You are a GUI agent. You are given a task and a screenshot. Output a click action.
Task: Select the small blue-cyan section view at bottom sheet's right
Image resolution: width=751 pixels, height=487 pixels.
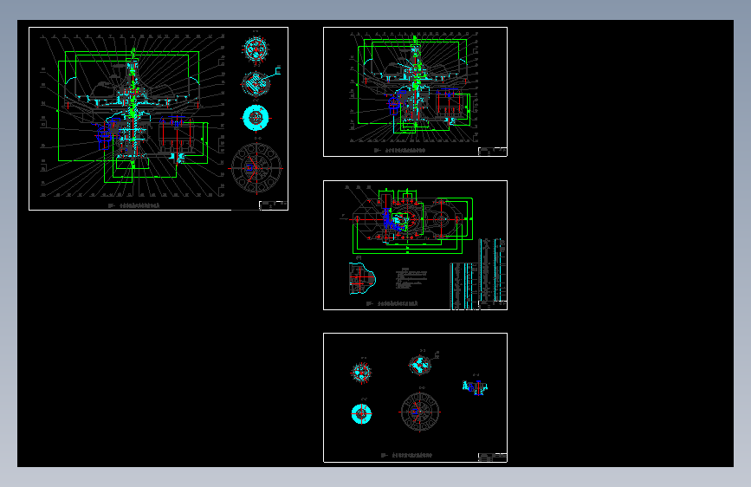[x=476, y=386]
